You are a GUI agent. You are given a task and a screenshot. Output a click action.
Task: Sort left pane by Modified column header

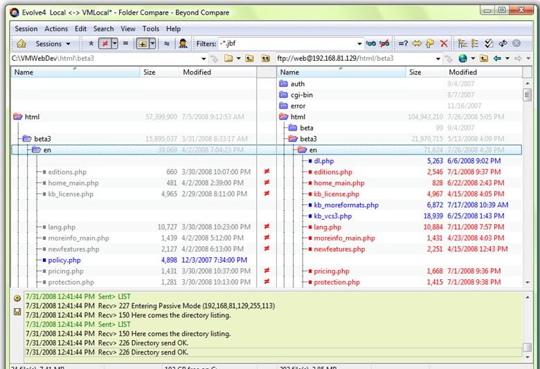tap(217, 73)
